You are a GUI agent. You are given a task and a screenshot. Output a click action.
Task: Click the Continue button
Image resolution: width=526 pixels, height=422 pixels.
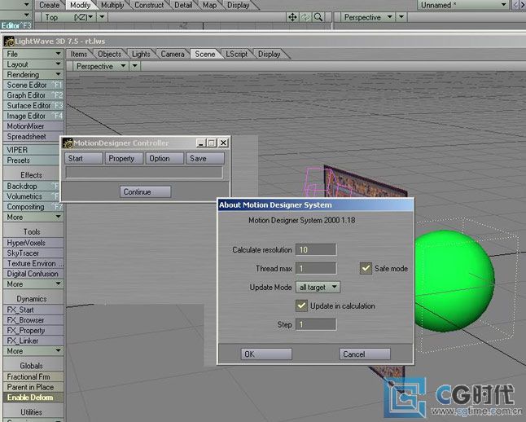click(145, 192)
